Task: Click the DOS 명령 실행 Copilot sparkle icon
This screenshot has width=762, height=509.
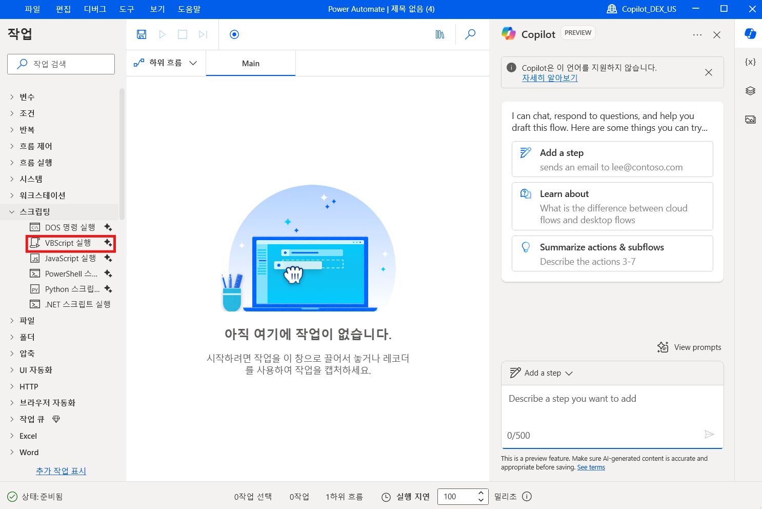Action: 108,227
